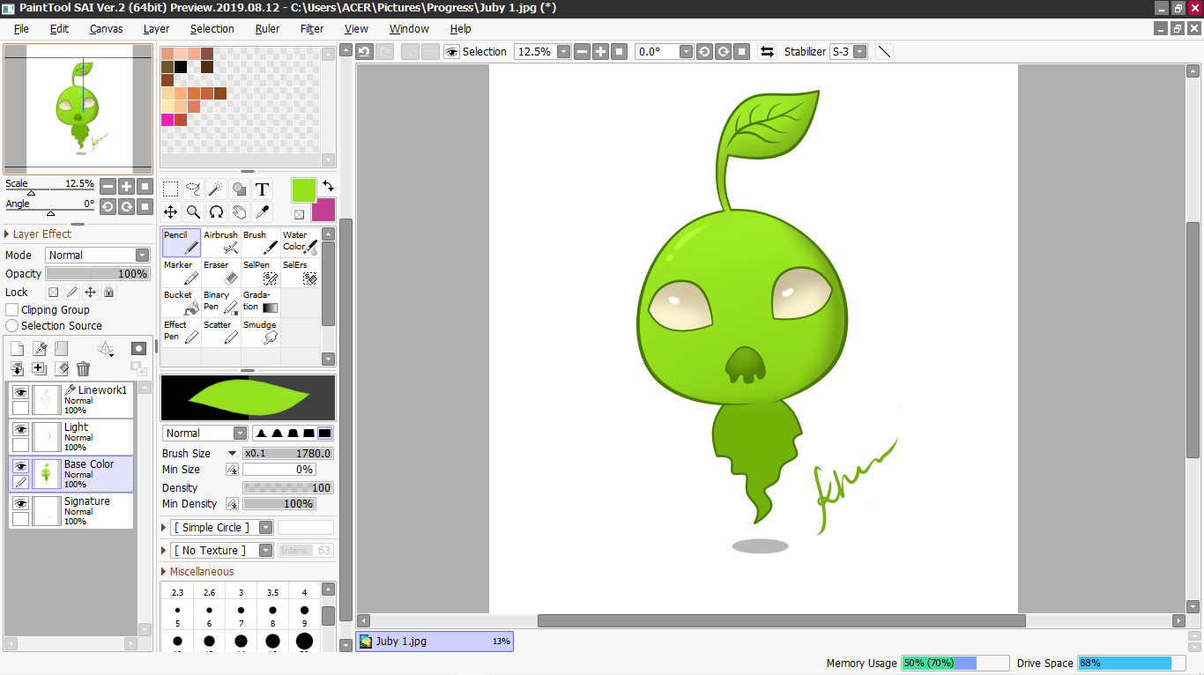
Task: Select the Water Color brush
Action: point(301,242)
